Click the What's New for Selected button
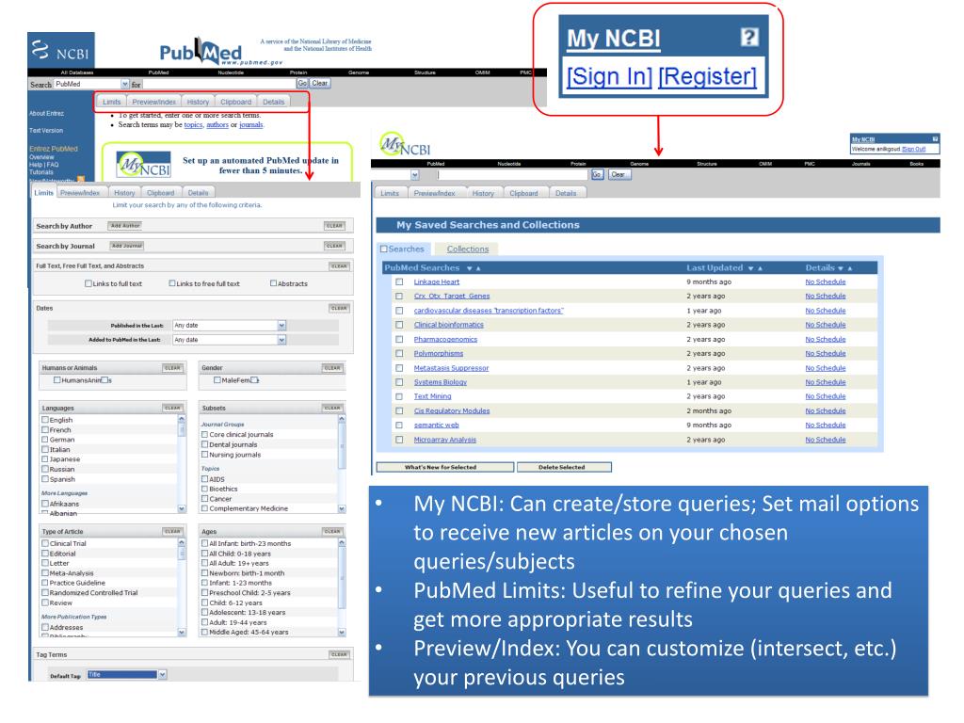Viewport: 964px width, 723px height. pos(445,467)
